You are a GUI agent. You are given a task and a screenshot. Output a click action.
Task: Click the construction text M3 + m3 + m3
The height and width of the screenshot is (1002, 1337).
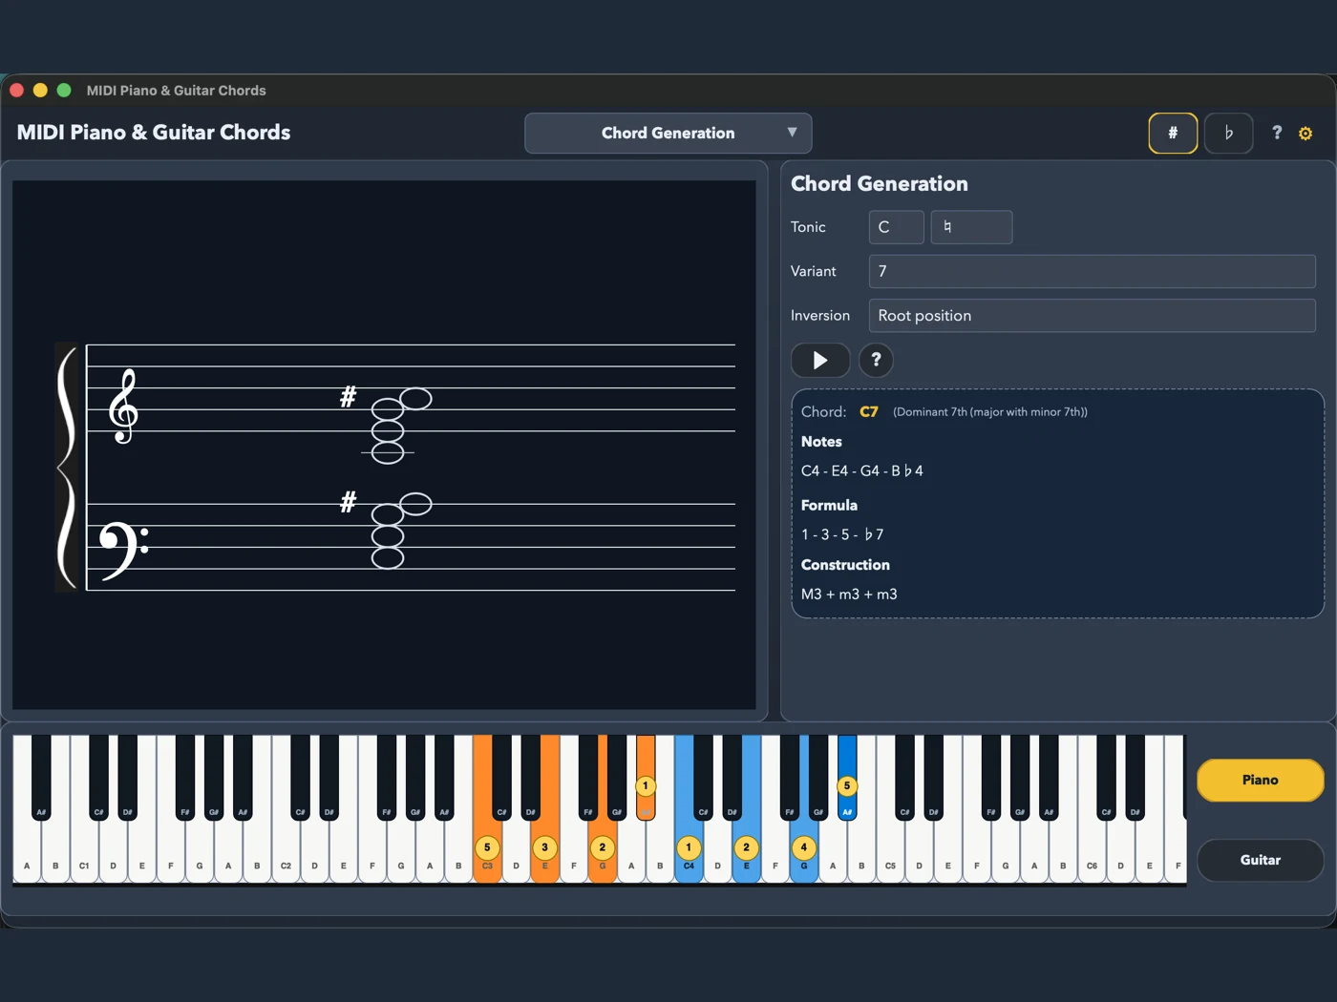tap(849, 595)
